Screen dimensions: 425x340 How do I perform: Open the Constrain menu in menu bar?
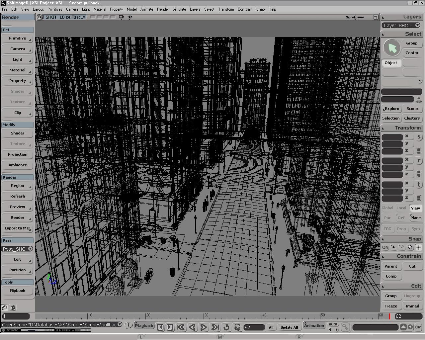point(245,9)
